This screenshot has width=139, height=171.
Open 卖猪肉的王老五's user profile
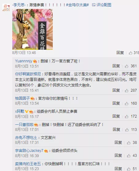pos(28,164)
